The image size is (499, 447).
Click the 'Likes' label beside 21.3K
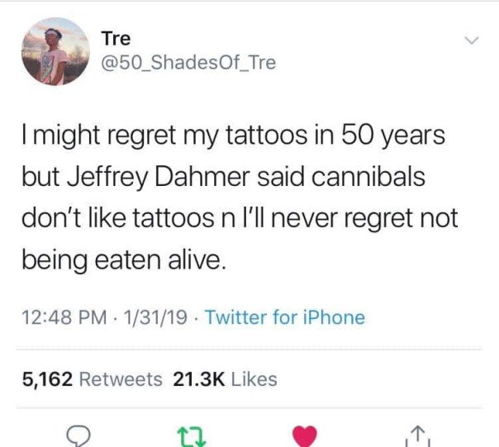254,379
